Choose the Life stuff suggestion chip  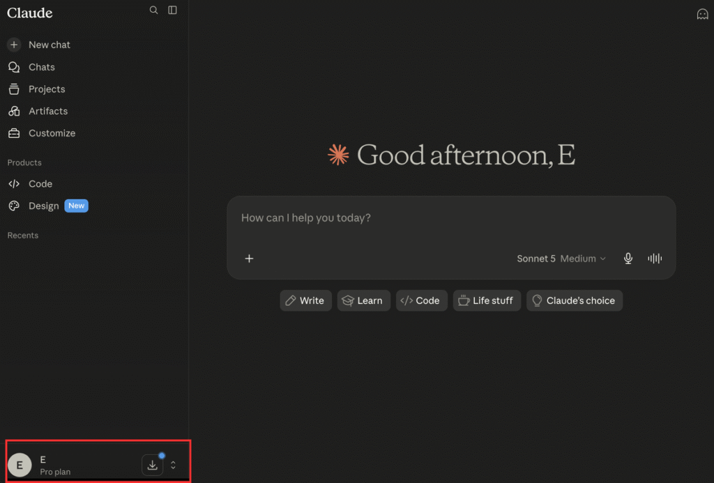point(486,300)
